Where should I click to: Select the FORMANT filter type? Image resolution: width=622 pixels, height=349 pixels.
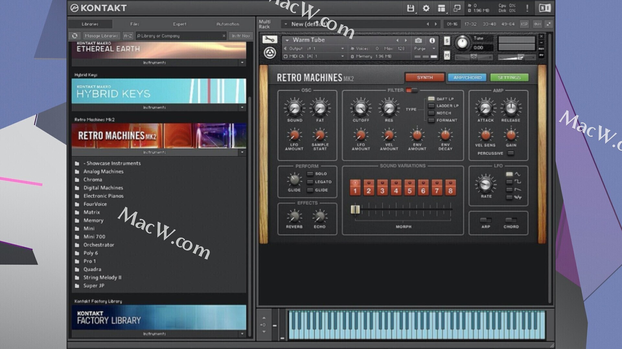431,120
